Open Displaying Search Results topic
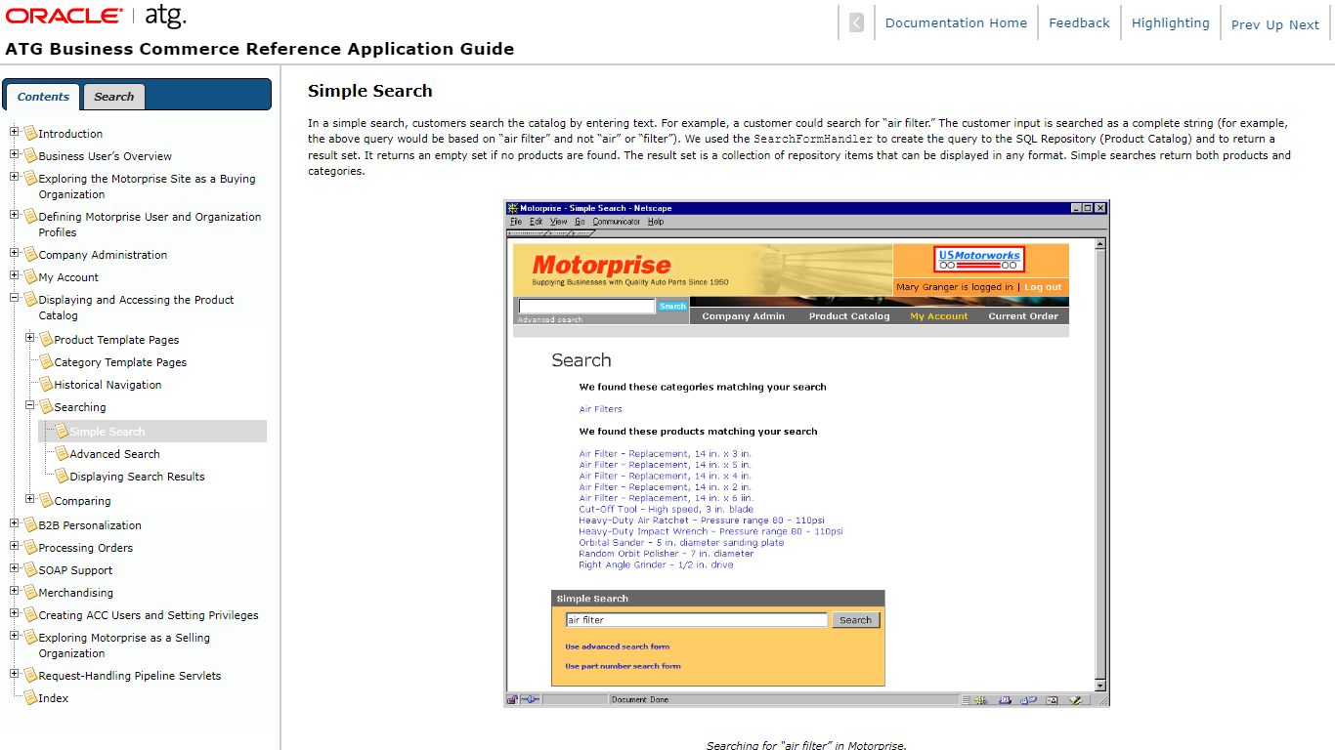 coord(137,477)
